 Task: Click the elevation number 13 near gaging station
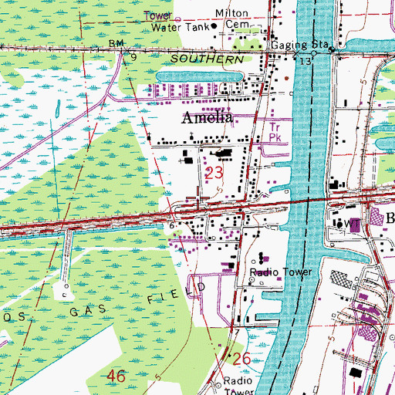(x=306, y=61)
